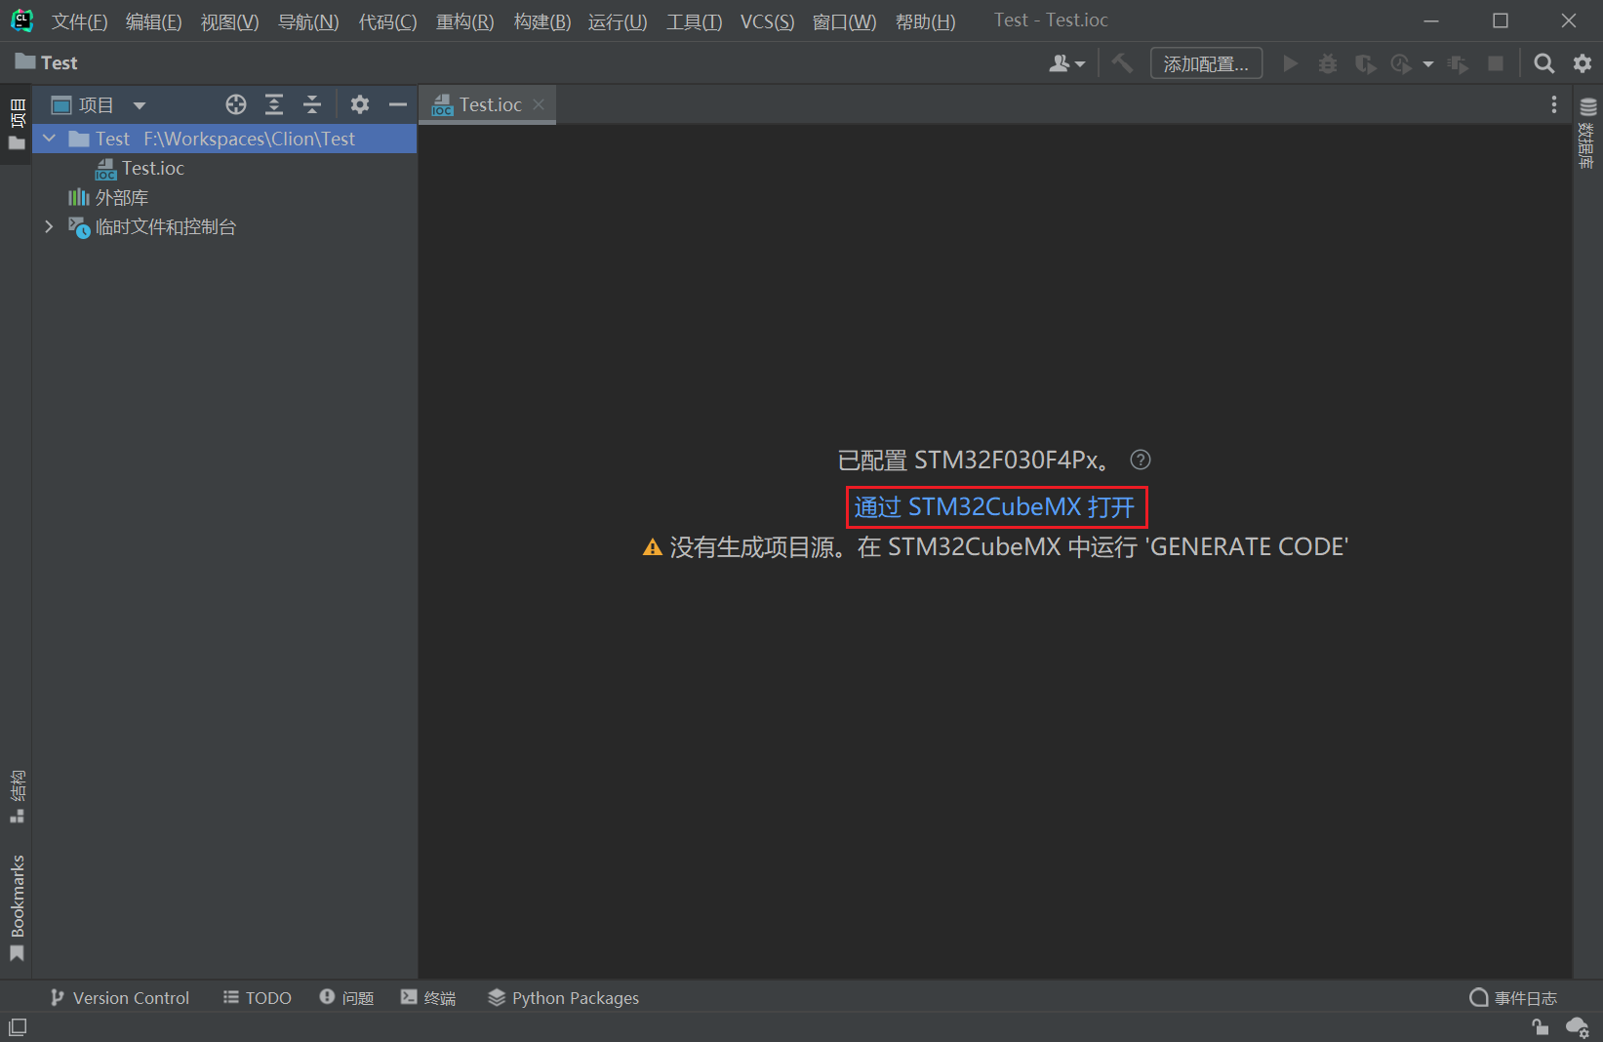
Task: Minimize the CLion window
Action: [1431, 20]
